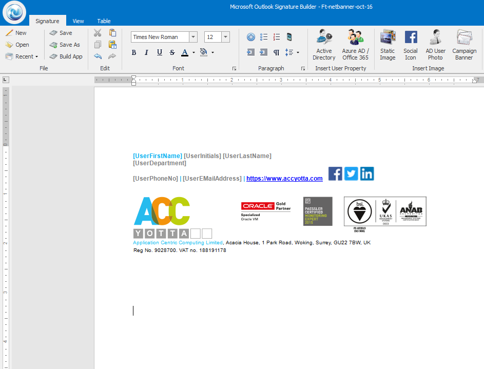Click the LinkedIn icon in signature

pos(367,173)
